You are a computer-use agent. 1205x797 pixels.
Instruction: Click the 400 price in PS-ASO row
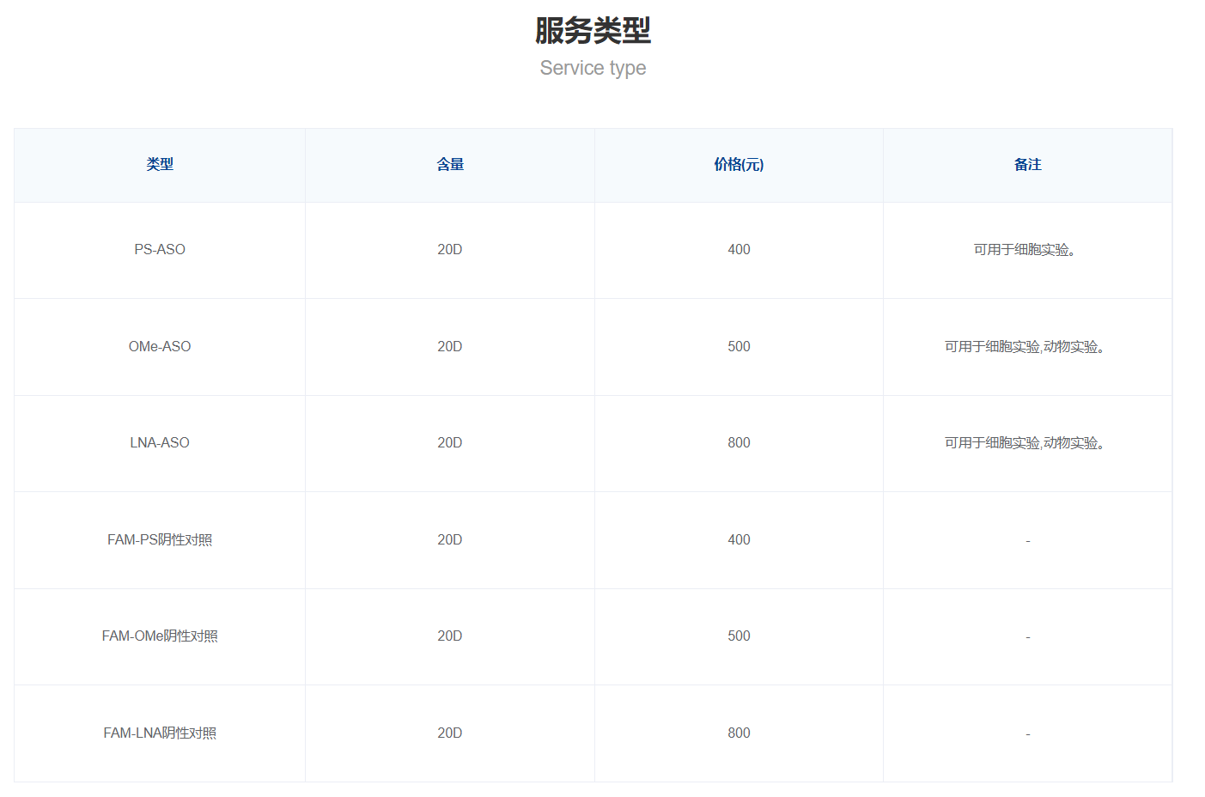click(739, 249)
